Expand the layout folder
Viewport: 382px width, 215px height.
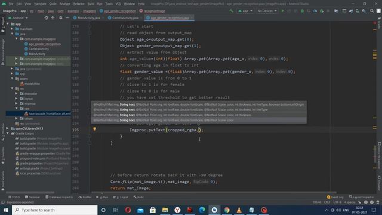[16, 99]
